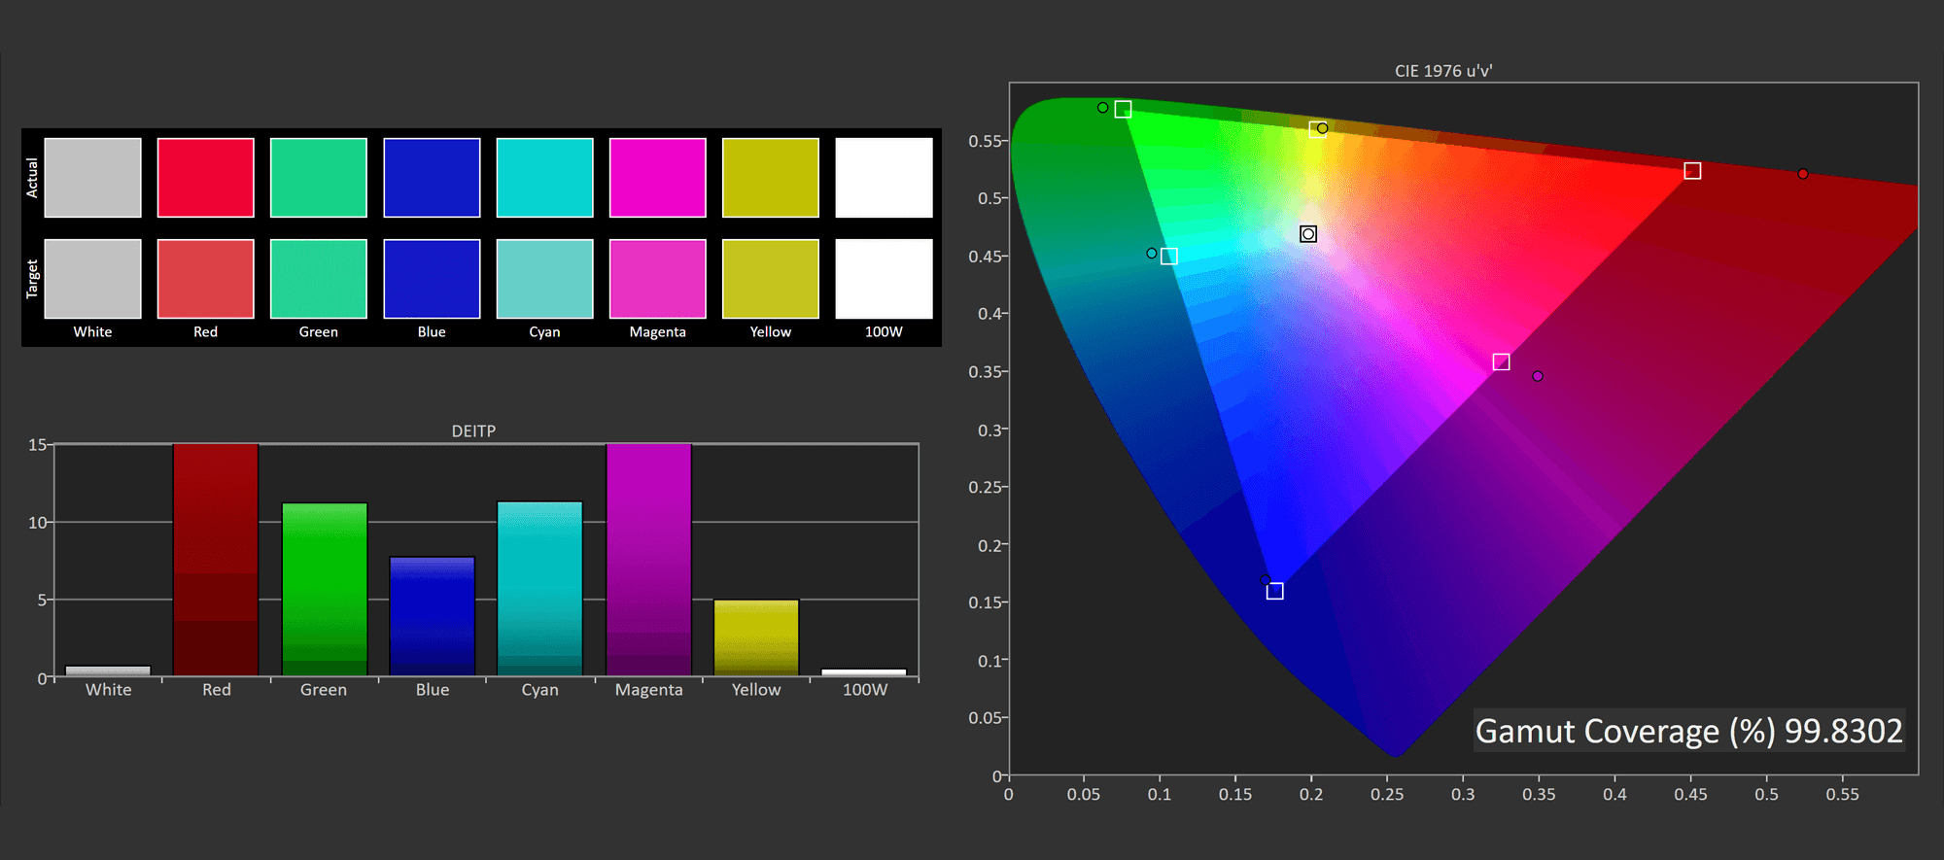Select the Magenta bar in DEITP chart

648,560
